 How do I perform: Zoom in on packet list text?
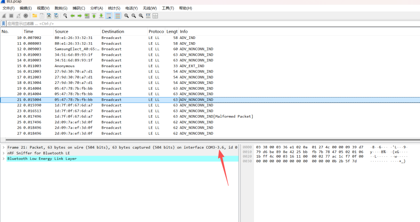126,16
